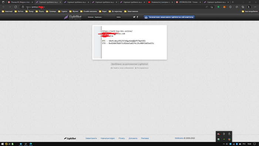Open the extensions puzzle icon
Screen dimensions: 259x146
pos(230,7)
